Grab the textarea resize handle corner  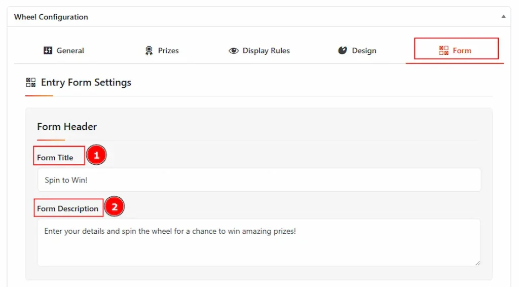[477, 263]
